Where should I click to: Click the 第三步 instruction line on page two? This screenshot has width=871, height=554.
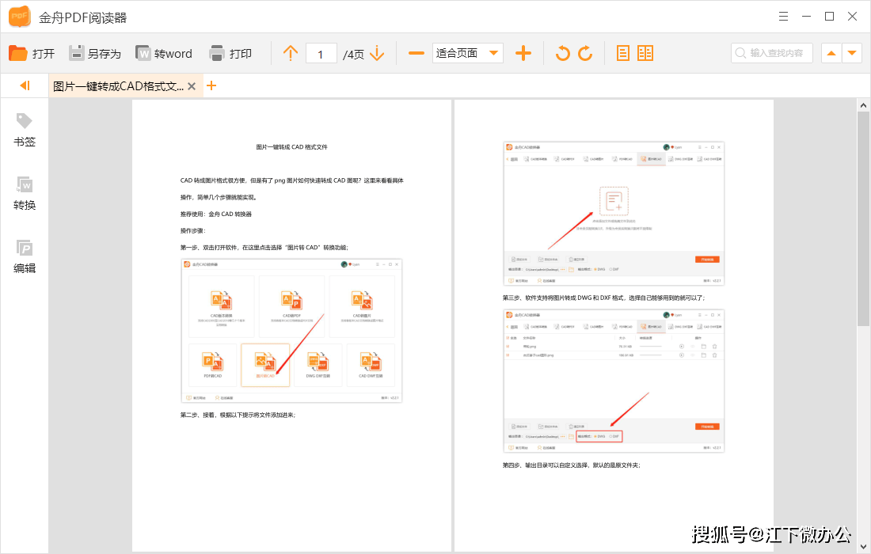click(604, 298)
